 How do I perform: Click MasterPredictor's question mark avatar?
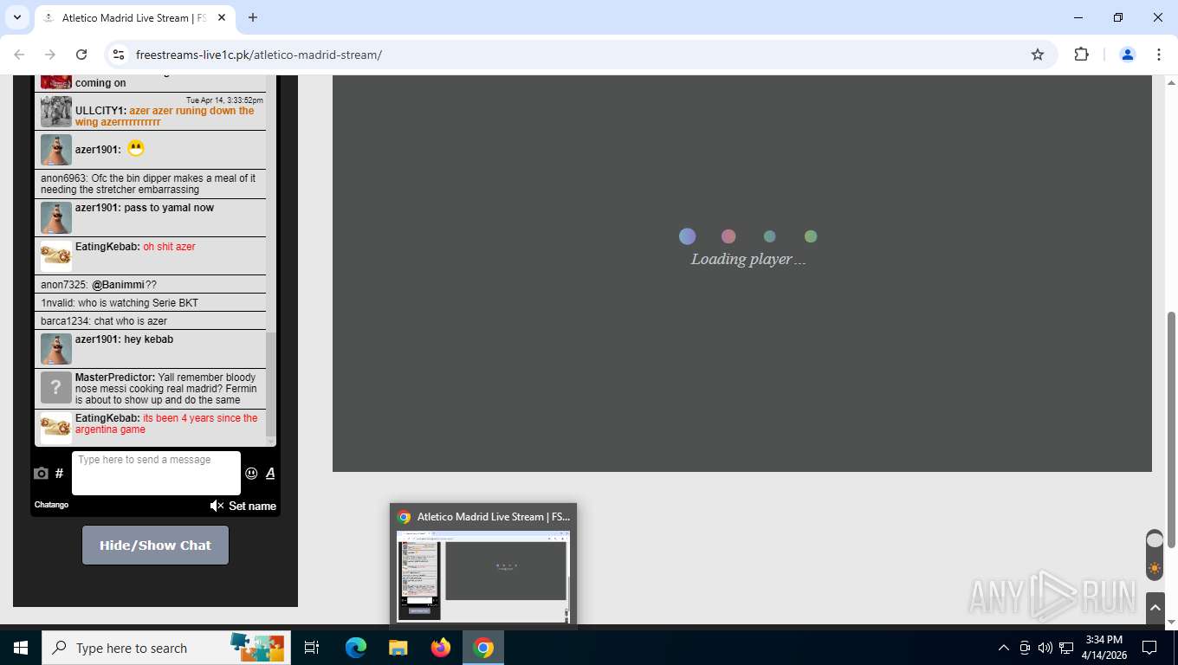[x=56, y=388]
